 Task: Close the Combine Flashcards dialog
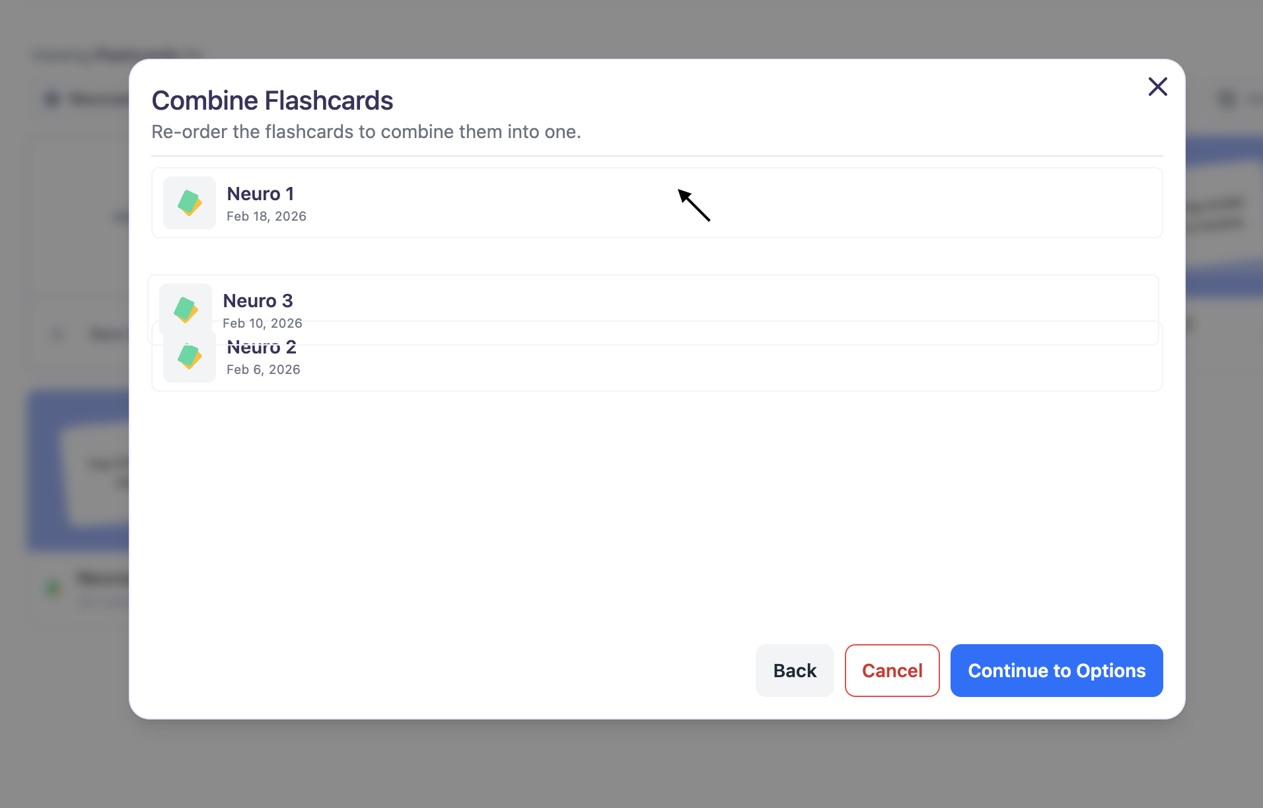1157,87
